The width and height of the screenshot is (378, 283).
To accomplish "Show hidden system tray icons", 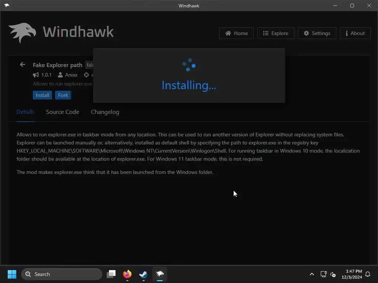I will [312, 274].
